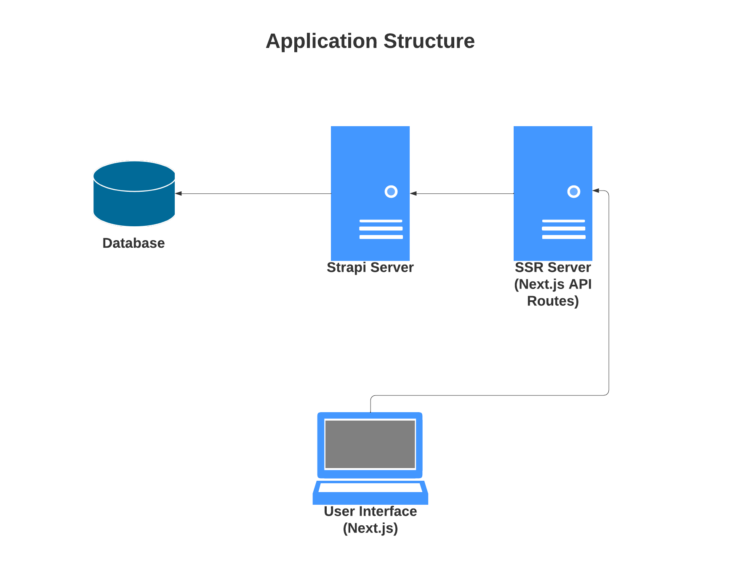741x572 pixels.
Task: Click the Database label text
Action: (133, 243)
